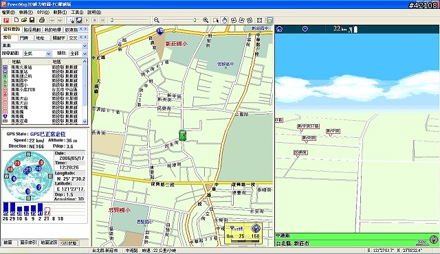
Task: Click results list scroll down arrow
Action: coord(85,122)
